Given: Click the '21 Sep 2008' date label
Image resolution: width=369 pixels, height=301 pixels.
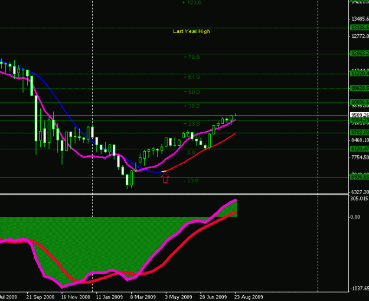Looking at the screenshot, I should pyautogui.click(x=41, y=297).
